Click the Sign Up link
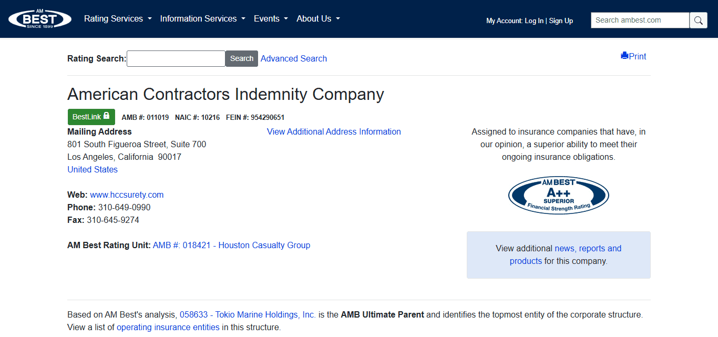Viewport: 718px width, 337px height. point(561,21)
